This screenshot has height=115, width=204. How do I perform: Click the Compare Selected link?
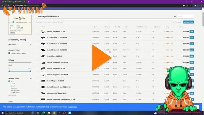58,22
